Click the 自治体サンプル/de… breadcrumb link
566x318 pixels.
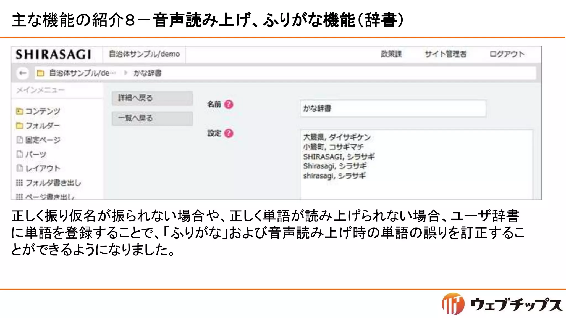tap(82, 73)
